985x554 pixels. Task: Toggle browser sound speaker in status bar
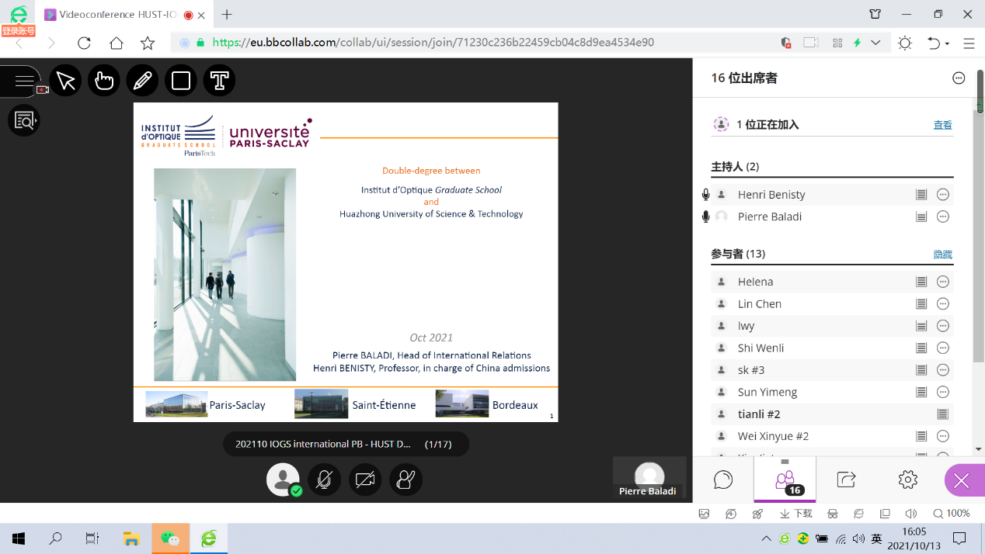pos(910,514)
